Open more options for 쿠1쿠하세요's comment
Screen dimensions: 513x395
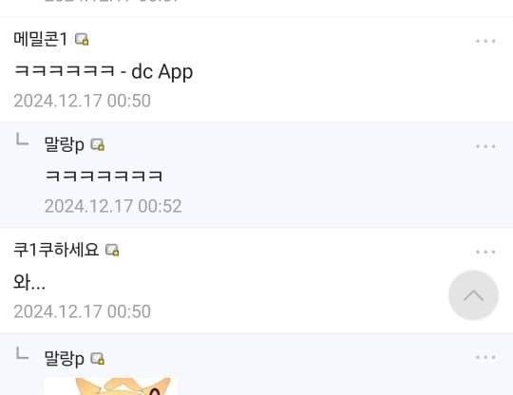pyautogui.click(x=485, y=252)
